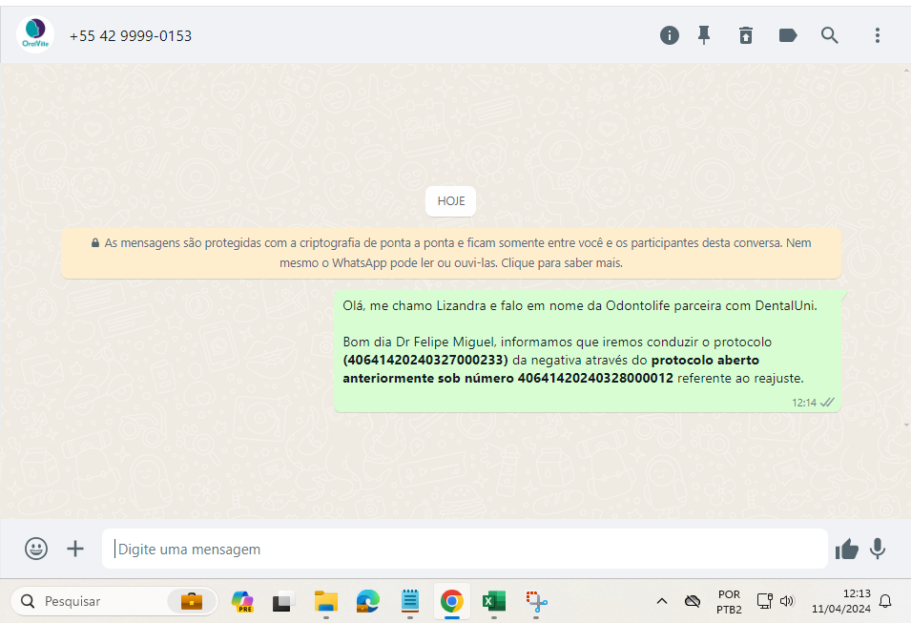Click the briefcase icon in the search box
911x623 pixels.
191,601
